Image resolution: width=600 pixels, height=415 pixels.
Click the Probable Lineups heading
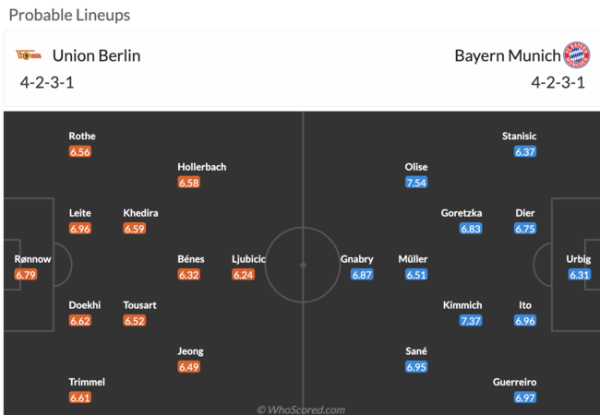(69, 16)
